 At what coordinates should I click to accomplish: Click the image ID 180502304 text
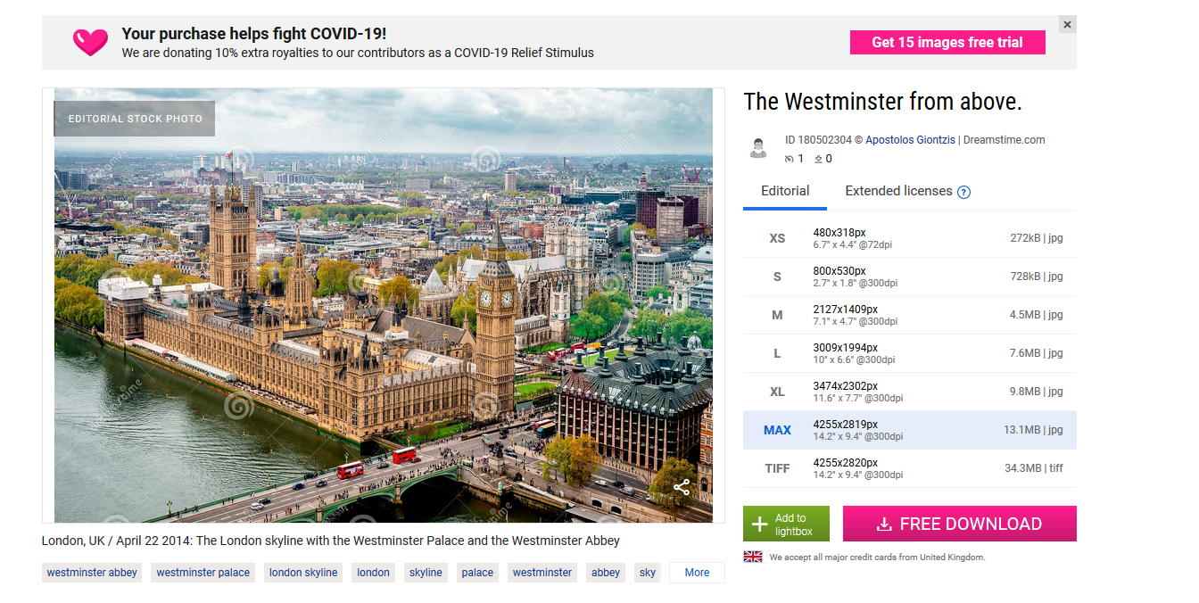[818, 140]
